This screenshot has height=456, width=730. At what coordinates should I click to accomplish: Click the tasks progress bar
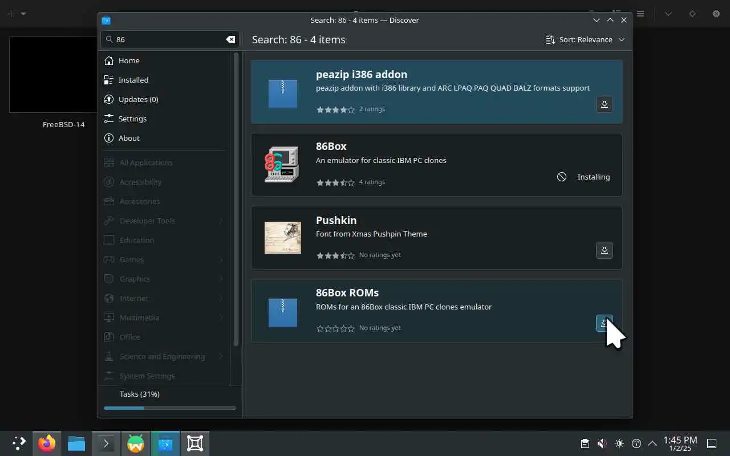click(x=170, y=408)
